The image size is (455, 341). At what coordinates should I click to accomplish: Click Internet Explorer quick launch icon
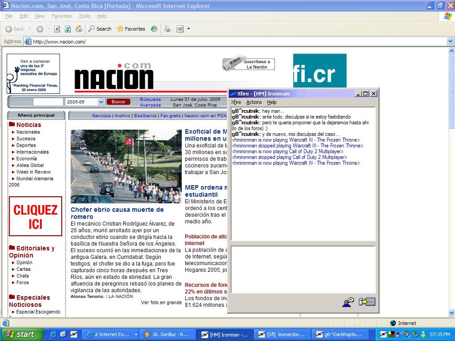click(53, 334)
